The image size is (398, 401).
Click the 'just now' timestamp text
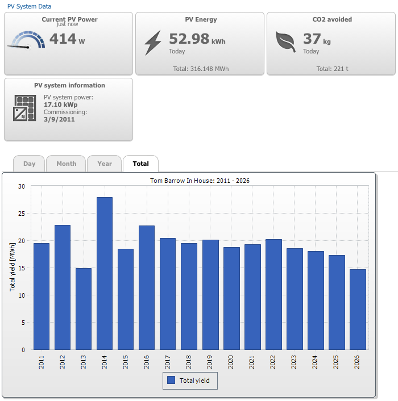tap(67, 24)
